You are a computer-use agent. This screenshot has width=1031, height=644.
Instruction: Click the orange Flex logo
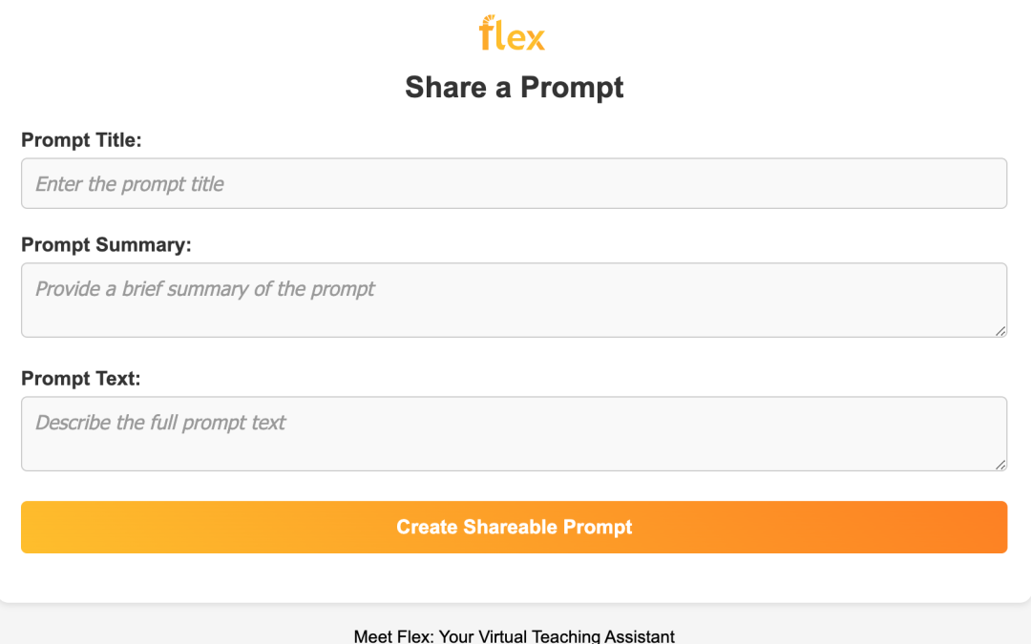click(513, 34)
